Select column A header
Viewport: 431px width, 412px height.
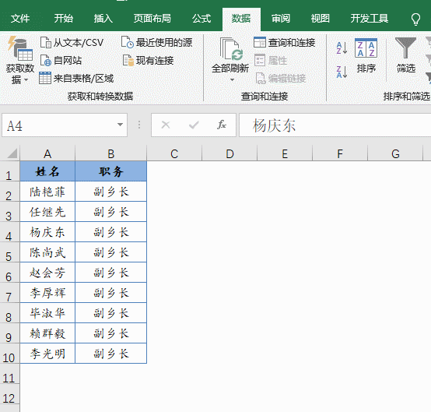coord(47,153)
